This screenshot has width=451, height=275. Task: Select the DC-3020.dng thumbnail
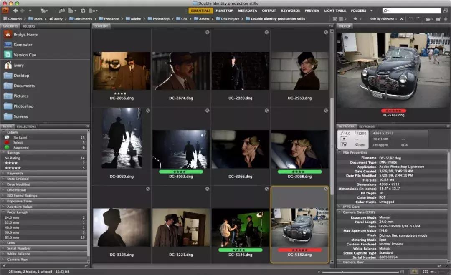pyautogui.click(x=122, y=138)
